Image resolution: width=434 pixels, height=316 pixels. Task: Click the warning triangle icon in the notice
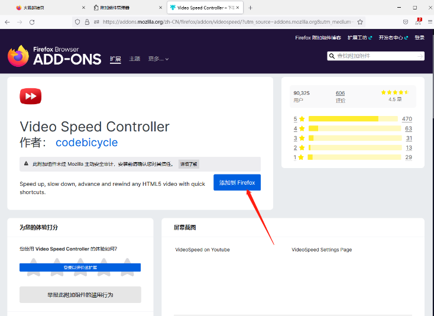26,164
